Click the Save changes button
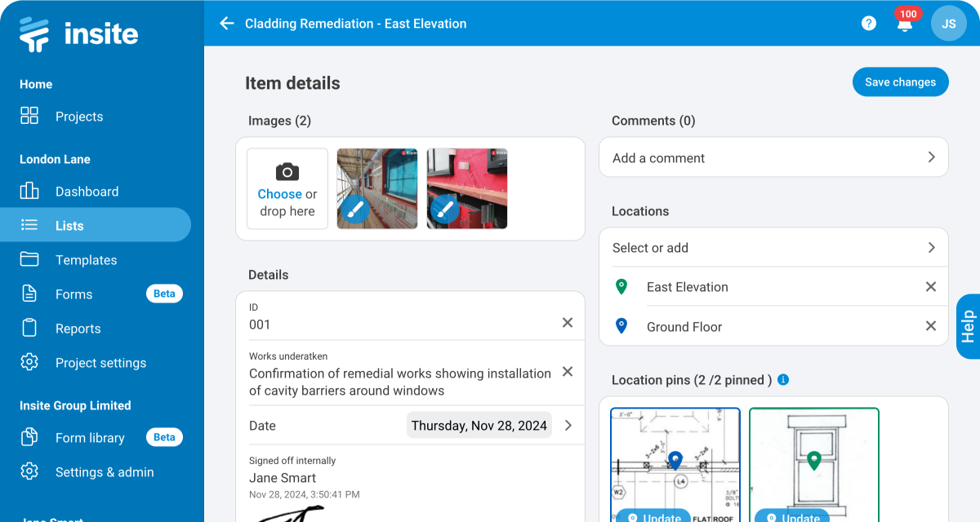Screen dimensions: 980x522 900,82
